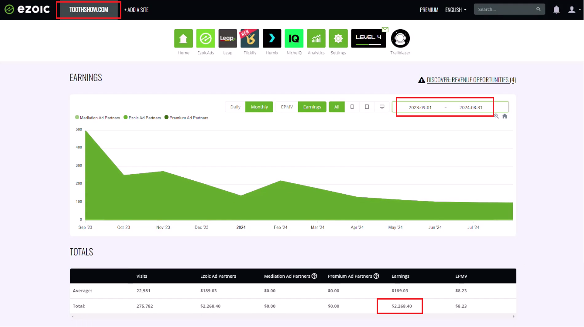Click the total visits 275,782 value
The height and width of the screenshot is (327, 584).
click(144, 306)
